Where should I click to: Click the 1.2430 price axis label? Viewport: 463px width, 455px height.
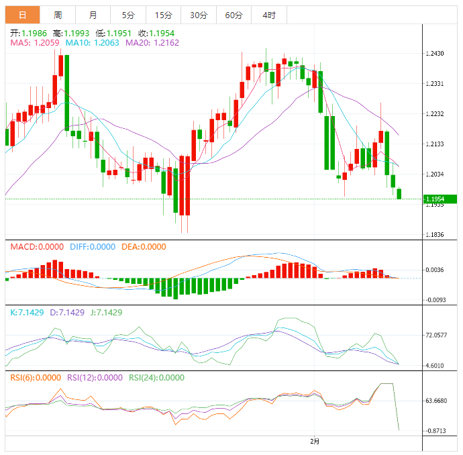434,54
